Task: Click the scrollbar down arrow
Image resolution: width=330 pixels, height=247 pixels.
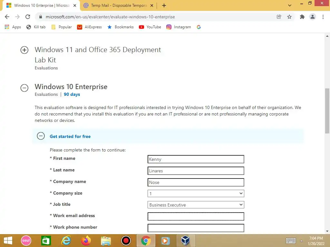Action: 327,231
